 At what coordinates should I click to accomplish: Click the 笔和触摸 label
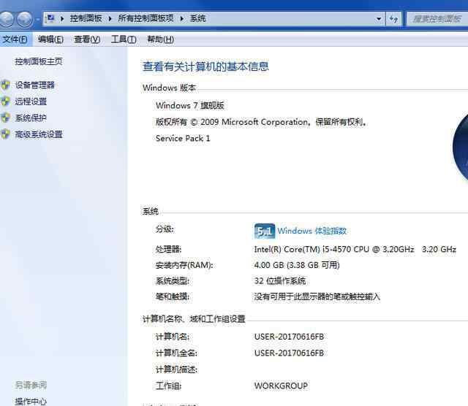click(173, 296)
